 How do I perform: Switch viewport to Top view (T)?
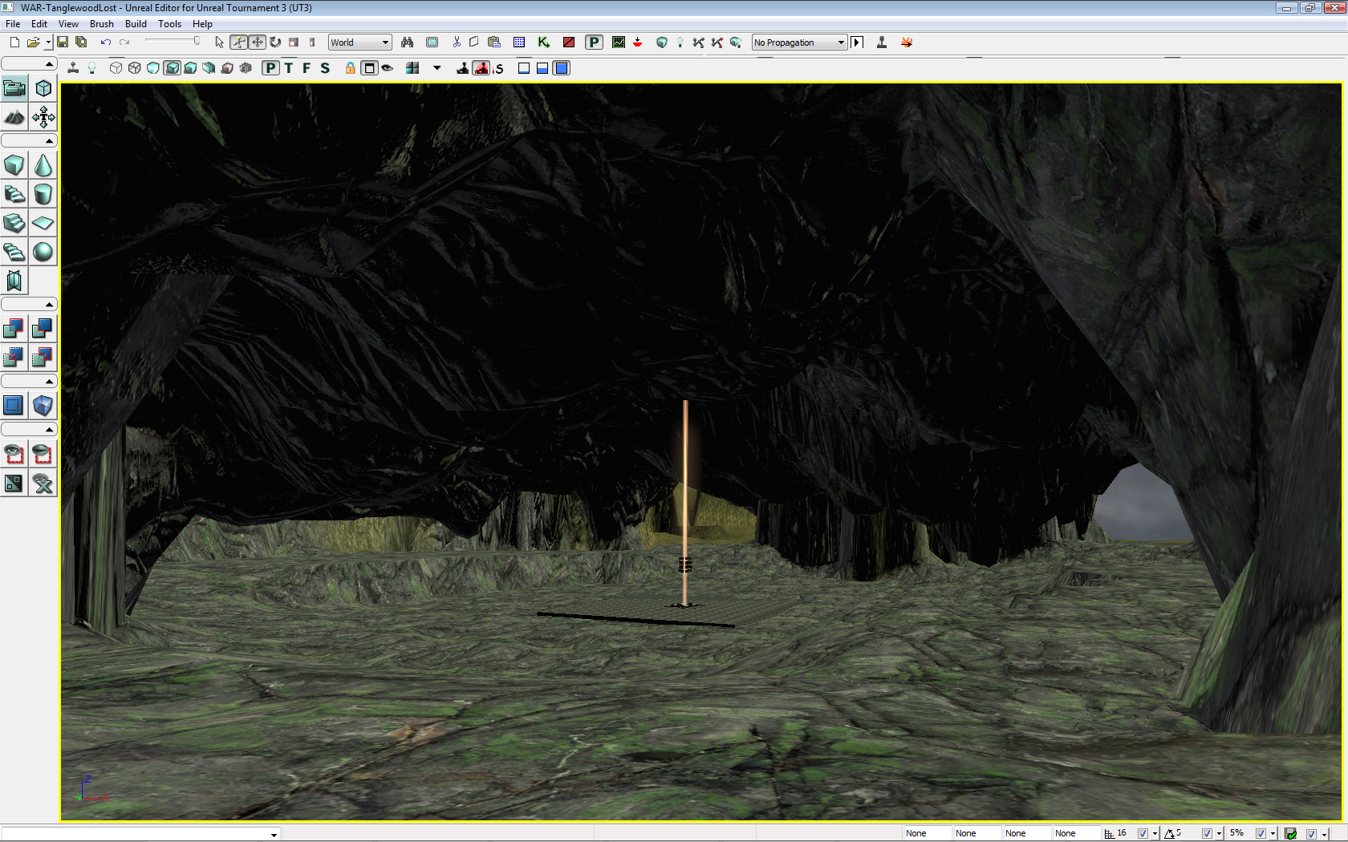click(289, 68)
